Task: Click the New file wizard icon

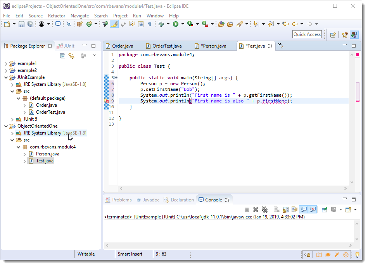Action: pyautogui.click(x=7, y=24)
